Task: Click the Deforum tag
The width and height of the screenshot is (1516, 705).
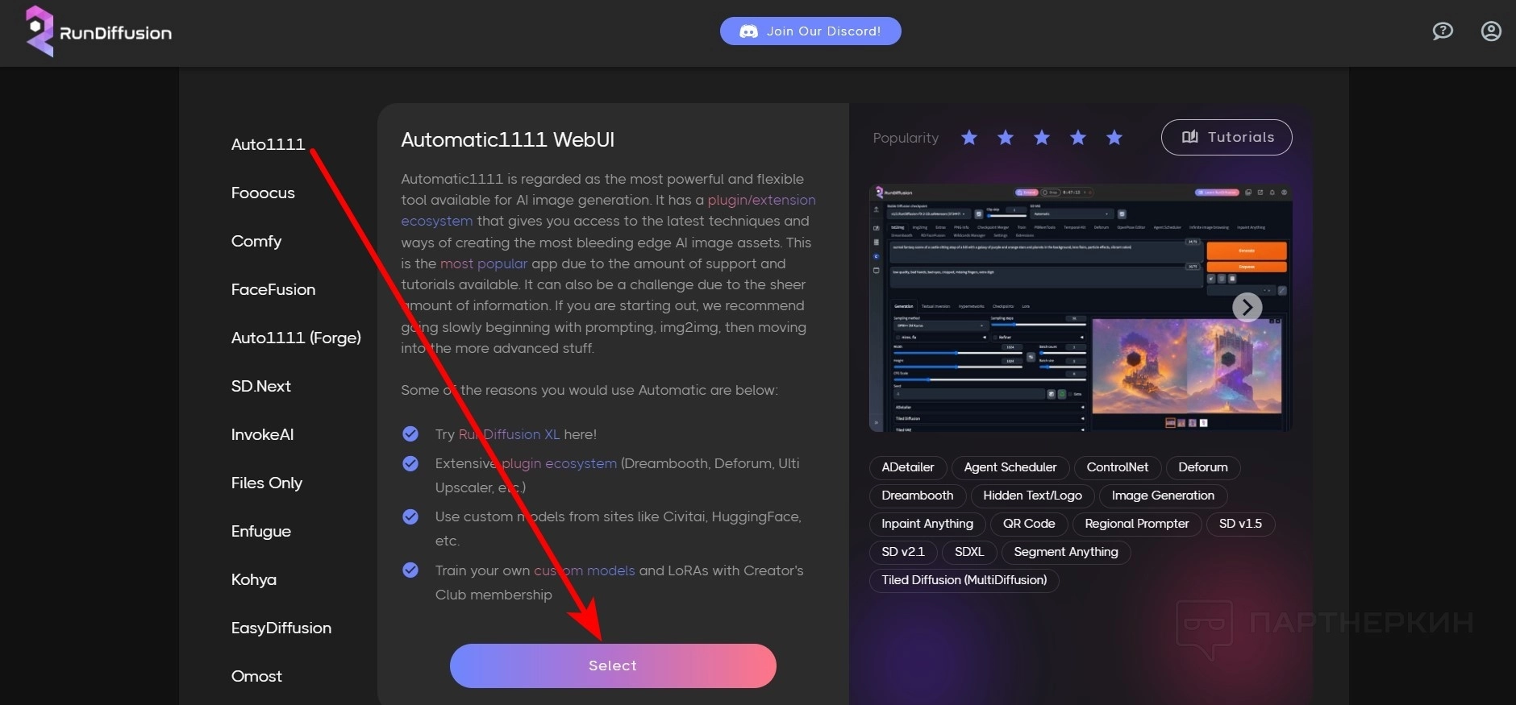Action: [1203, 467]
